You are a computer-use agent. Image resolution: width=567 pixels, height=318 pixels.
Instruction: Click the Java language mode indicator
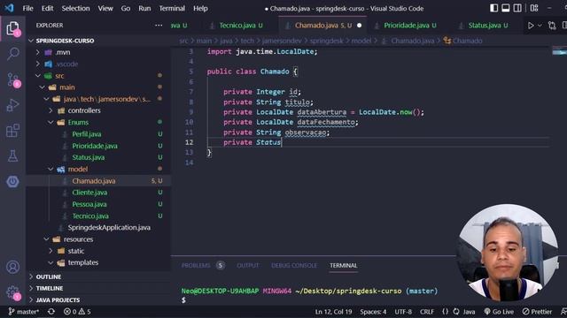tap(469, 312)
